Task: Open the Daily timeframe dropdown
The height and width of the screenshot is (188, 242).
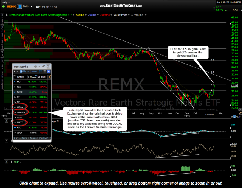Action: tap(28, 6)
